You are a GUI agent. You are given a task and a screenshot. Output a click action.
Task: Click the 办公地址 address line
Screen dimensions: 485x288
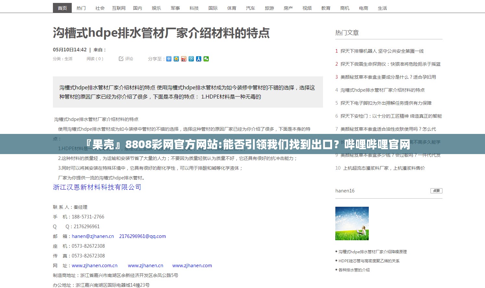pyautogui.click(x=101, y=285)
